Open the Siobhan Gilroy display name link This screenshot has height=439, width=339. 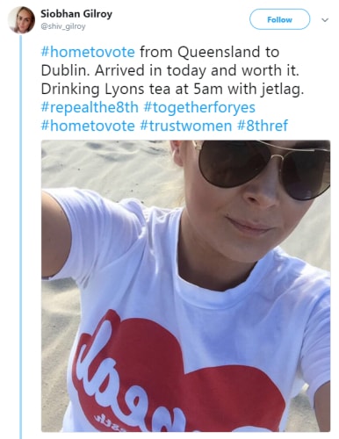click(x=76, y=14)
